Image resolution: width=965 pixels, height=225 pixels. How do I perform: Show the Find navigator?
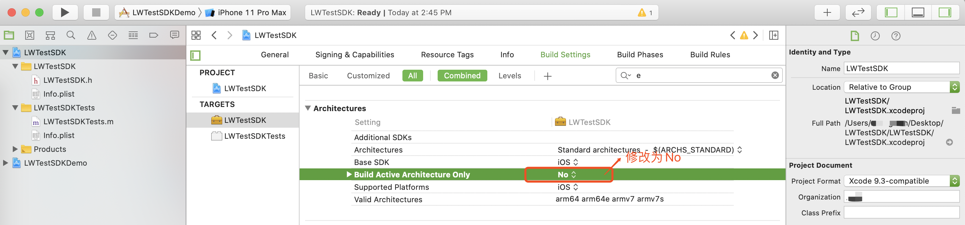[x=71, y=36]
